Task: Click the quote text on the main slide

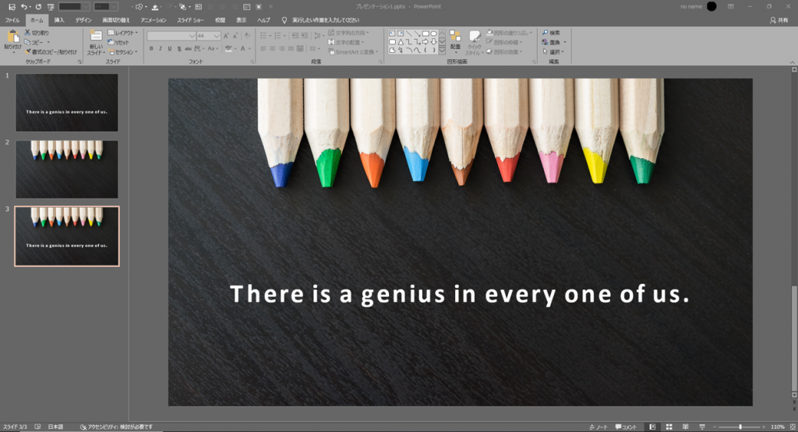Action: point(460,295)
